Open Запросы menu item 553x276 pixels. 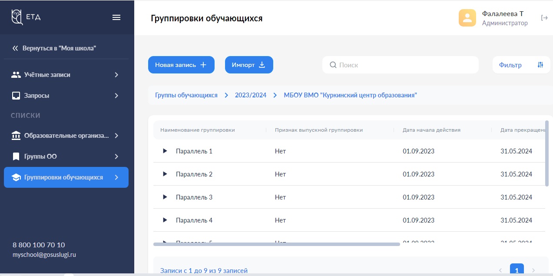tap(66, 96)
